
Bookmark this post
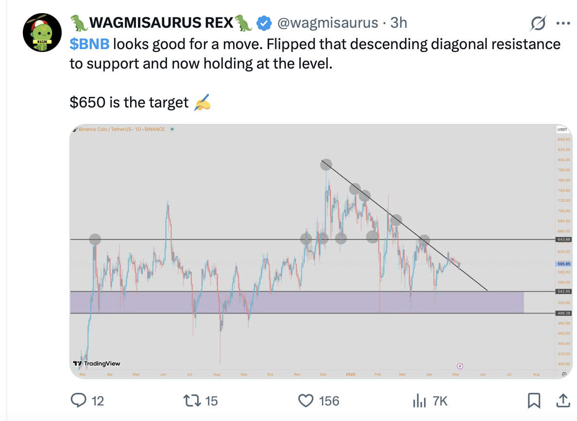[x=534, y=401]
